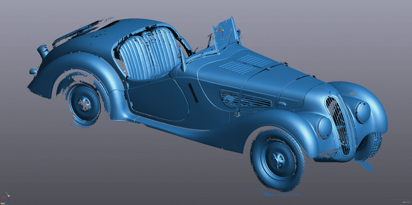Click the round rear tail light
412x205 pixels.
pos(33,71)
